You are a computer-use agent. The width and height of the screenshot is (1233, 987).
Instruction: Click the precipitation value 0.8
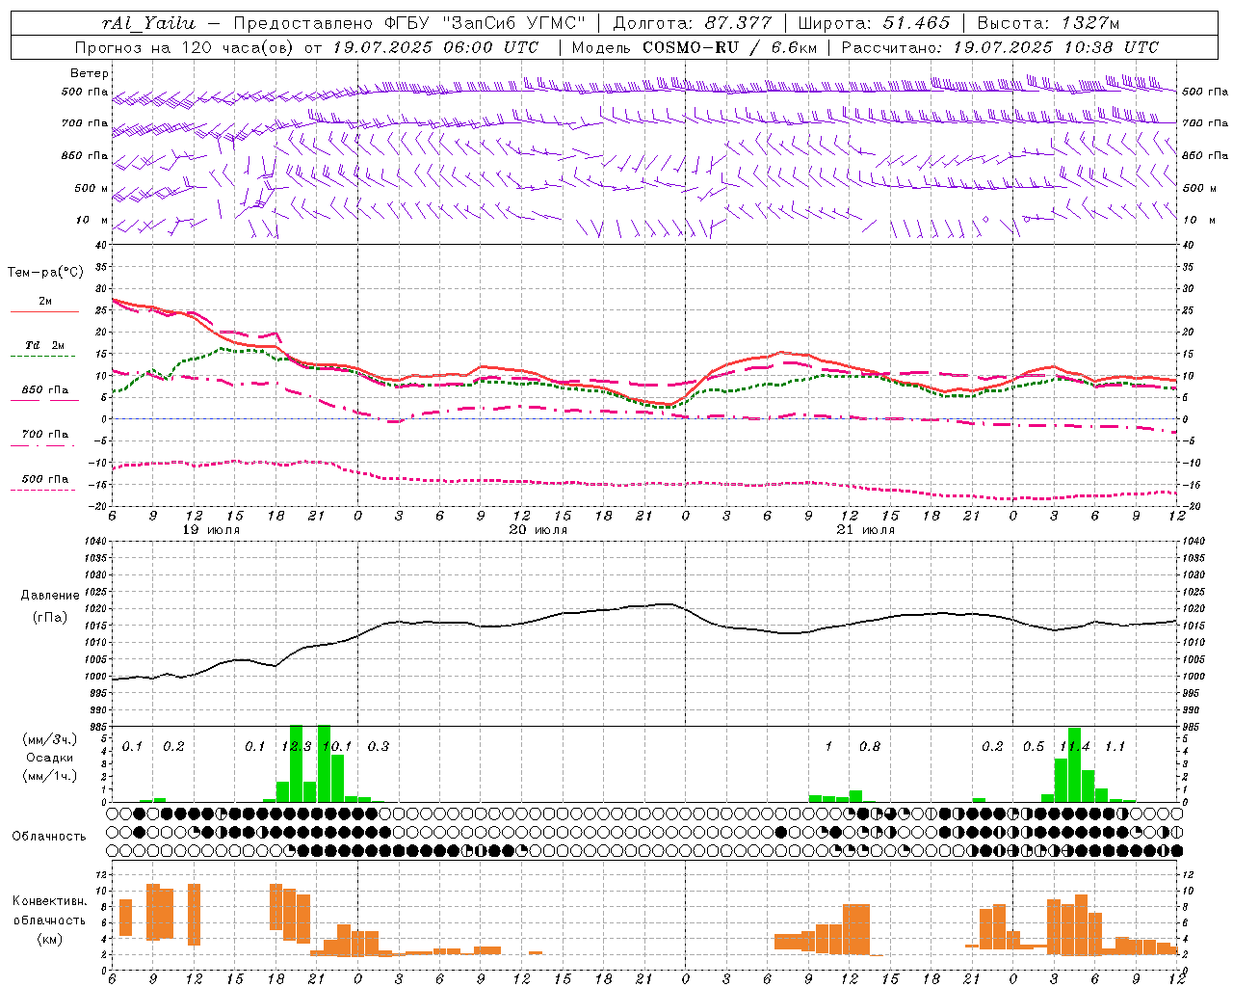click(x=870, y=746)
